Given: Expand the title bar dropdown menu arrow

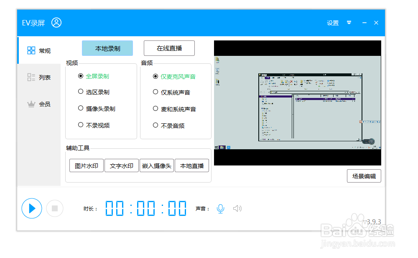Looking at the screenshot, I should pyautogui.click(x=349, y=23).
